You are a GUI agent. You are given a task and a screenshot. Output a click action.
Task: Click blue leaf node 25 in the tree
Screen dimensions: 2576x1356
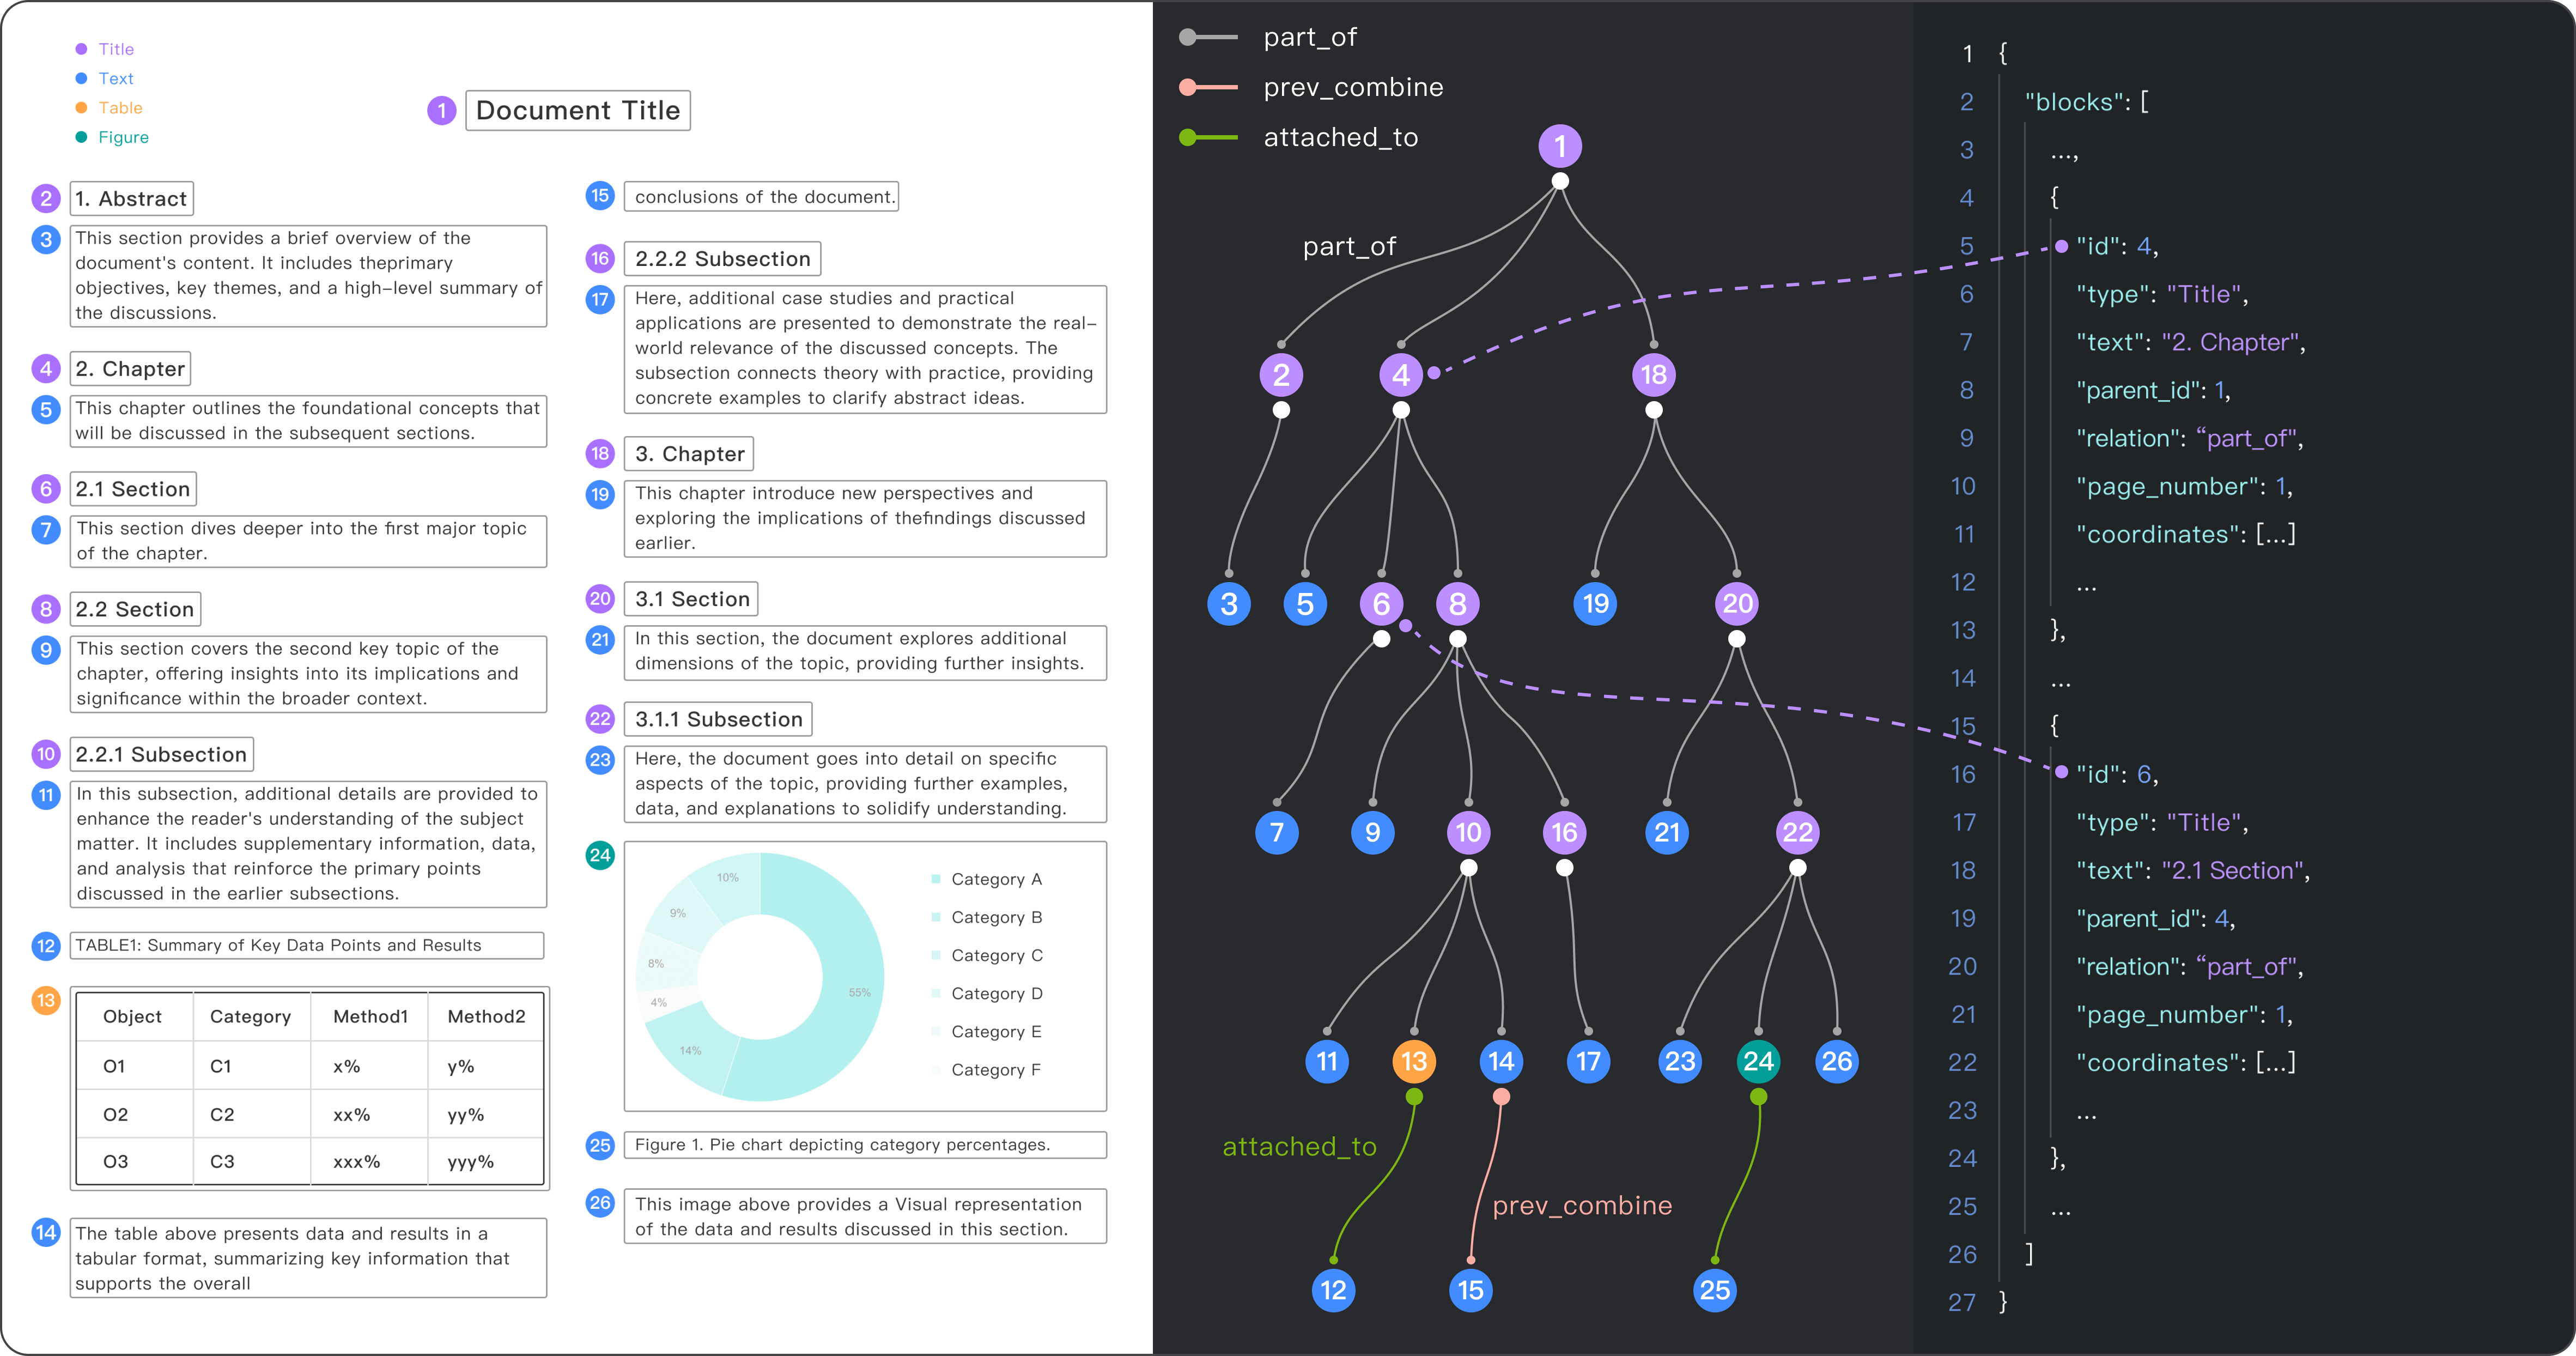1715,1290
